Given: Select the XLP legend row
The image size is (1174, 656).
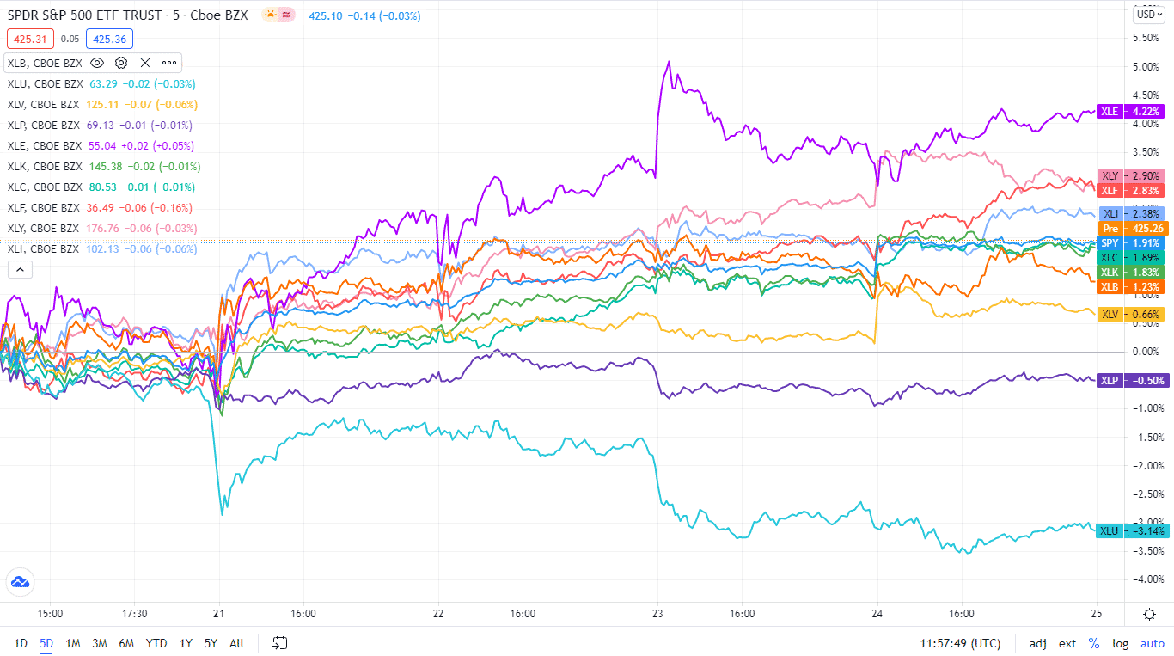Looking at the screenshot, I should 100,125.
